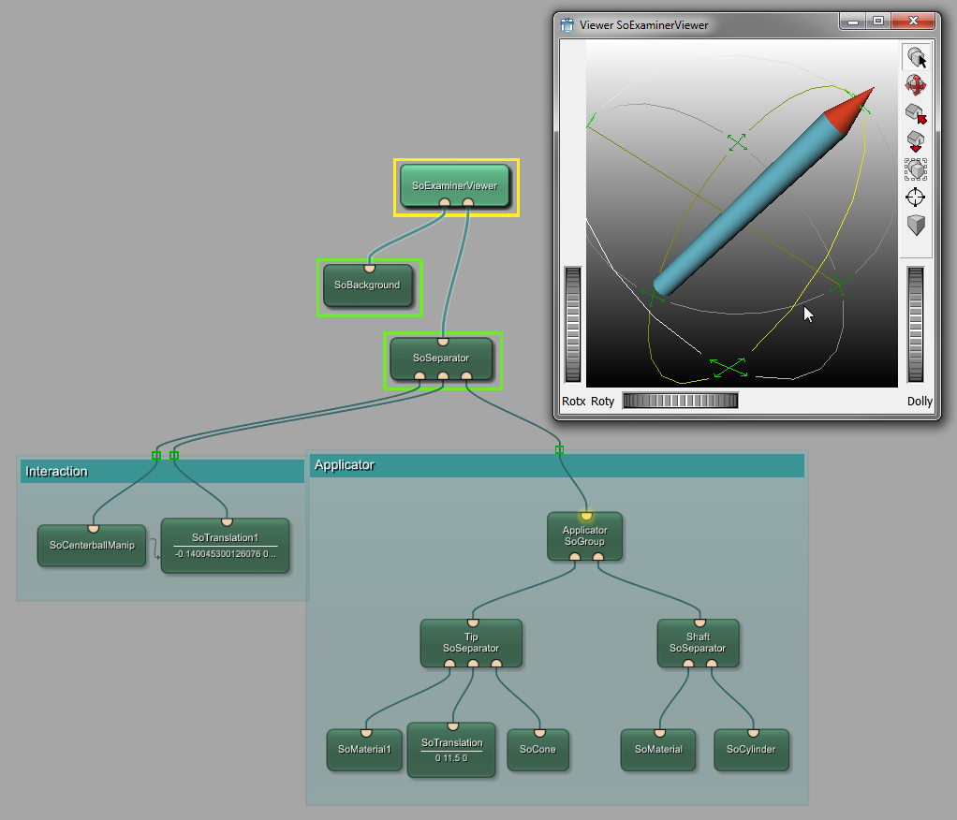Adjust the Roty horizontal thumbwheel

(680, 401)
